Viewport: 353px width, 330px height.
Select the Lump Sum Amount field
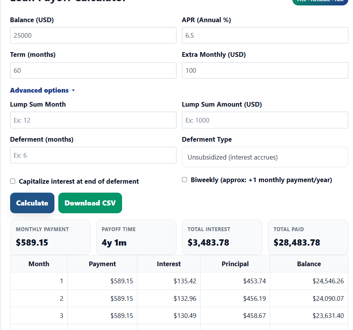[265, 120]
